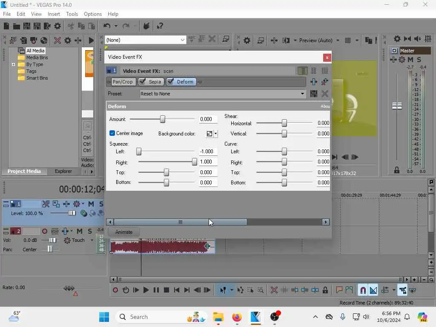Click Split Screen View icon in preview
The width and height of the screenshot is (436, 327).
coord(286,40)
